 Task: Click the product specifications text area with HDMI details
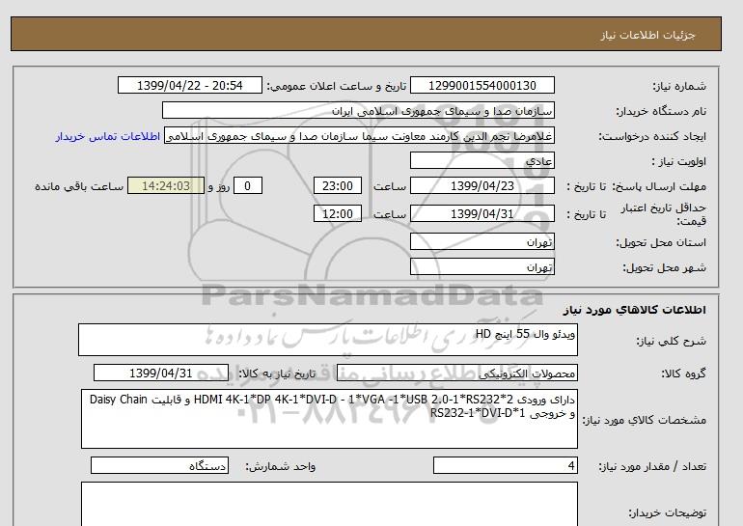328,419
